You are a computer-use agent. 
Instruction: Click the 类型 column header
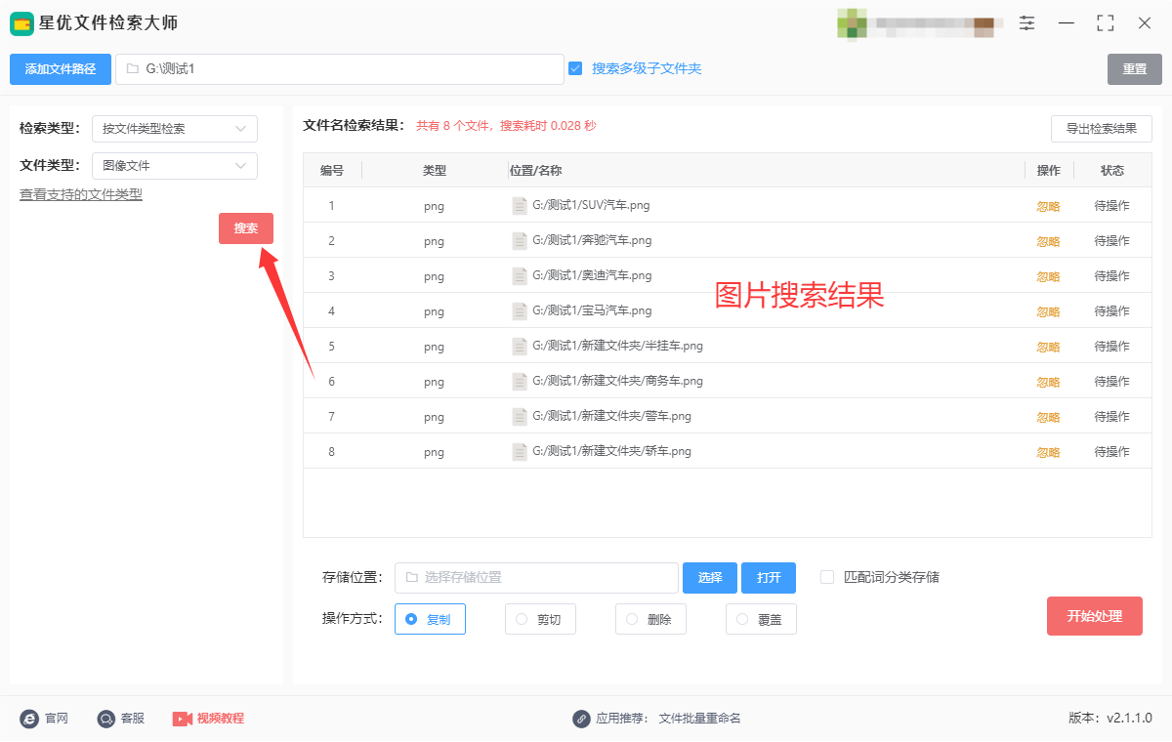point(435,171)
